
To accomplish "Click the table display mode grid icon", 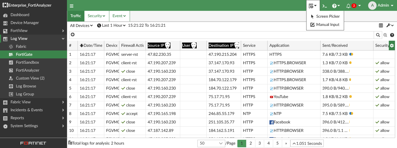I will pos(381,25).
